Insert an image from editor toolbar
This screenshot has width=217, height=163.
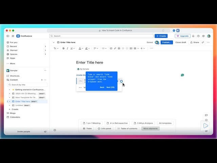[119, 48]
